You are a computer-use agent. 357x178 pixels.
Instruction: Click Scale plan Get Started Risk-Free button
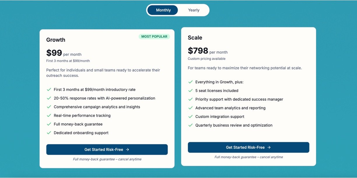pyautogui.click(x=248, y=147)
